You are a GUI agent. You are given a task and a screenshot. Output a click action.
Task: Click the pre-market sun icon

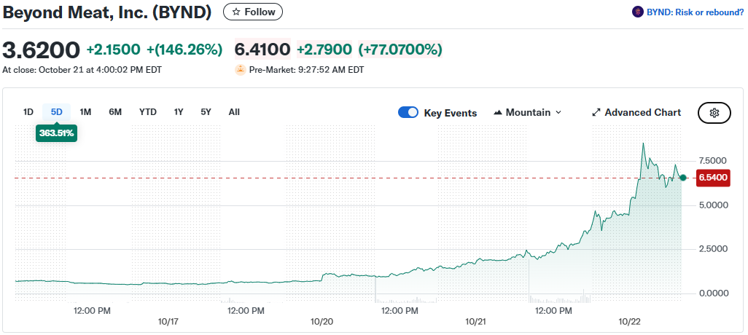tap(240, 70)
